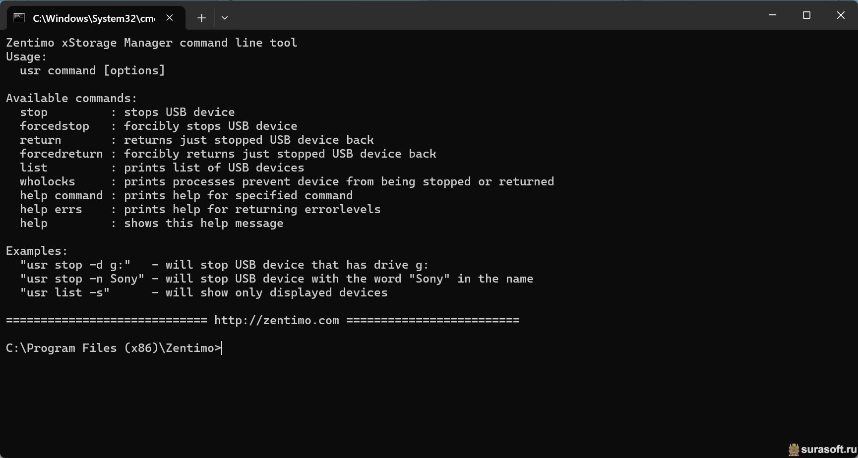Click the "Available commands:" heading

coord(71,98)
